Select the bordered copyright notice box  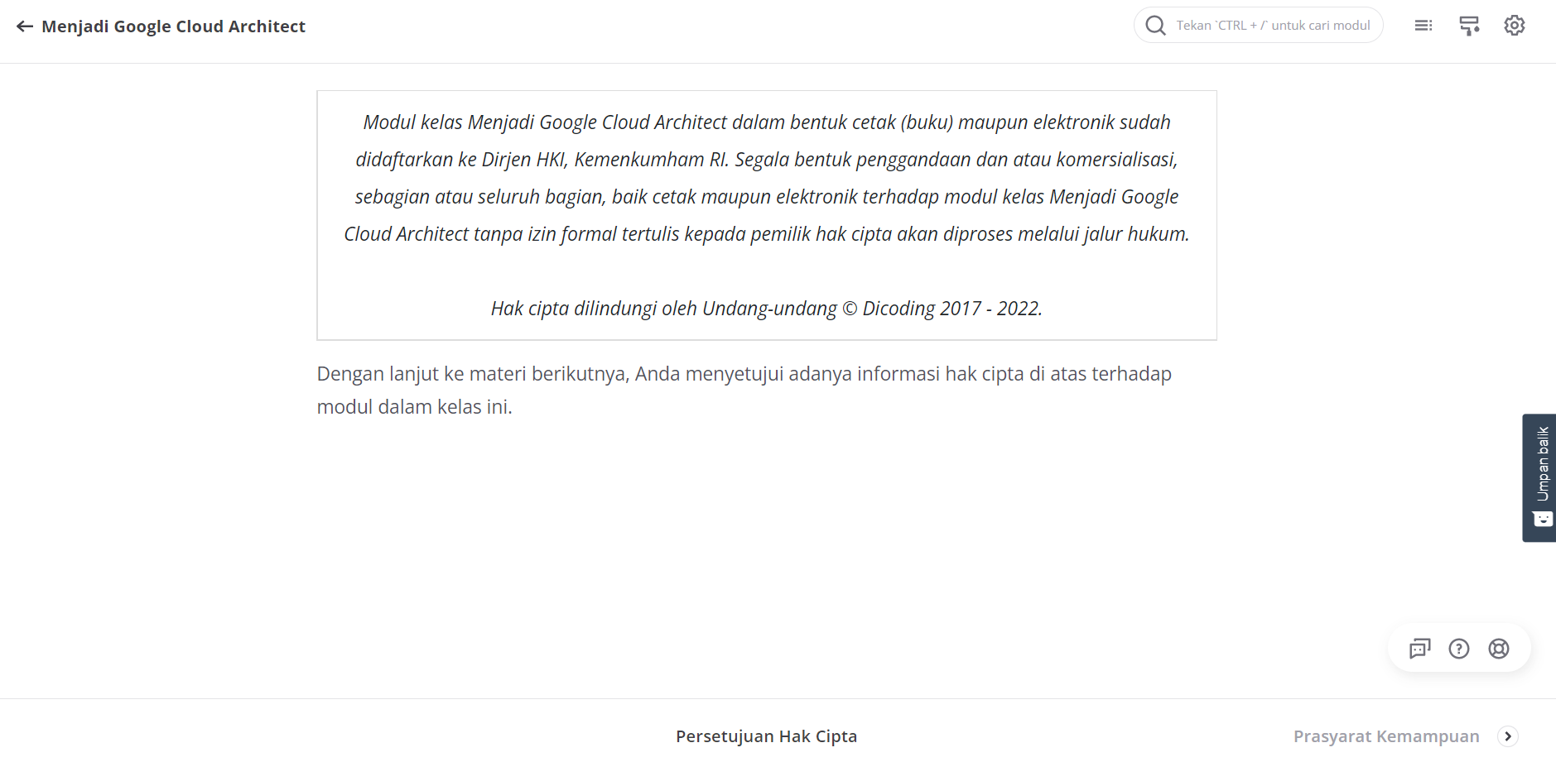coord(766,214)
